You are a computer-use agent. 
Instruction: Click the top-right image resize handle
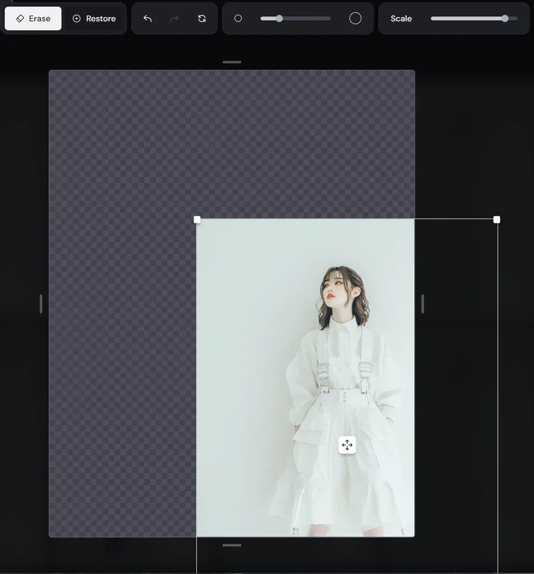click(497, 219)
